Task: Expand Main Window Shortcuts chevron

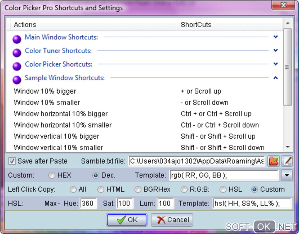Action: point(276,37)
